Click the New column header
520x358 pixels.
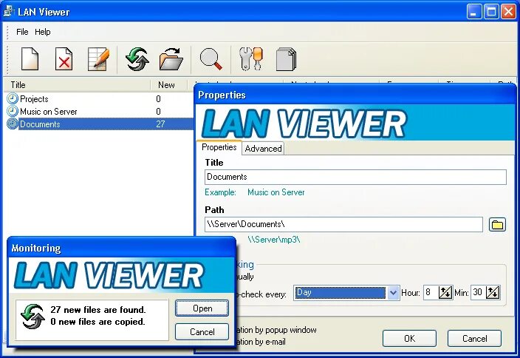coord(169,85)
